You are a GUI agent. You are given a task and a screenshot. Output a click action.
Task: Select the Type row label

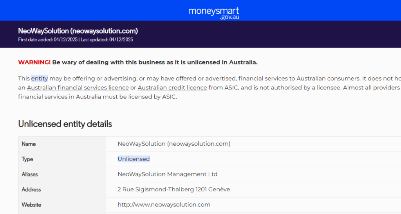pyautogui.click(x=27, y=159)
